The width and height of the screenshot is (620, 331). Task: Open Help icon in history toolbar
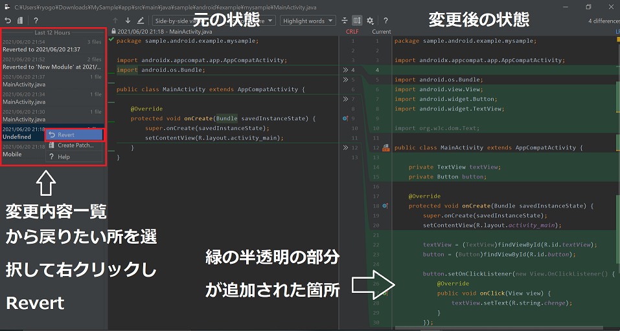[36, 21]
